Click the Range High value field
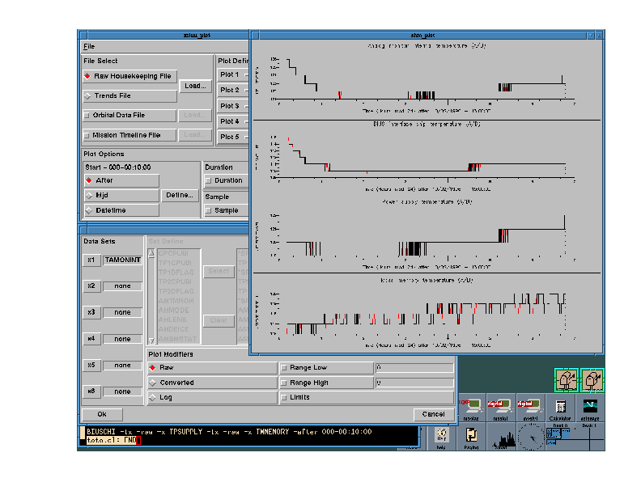This screenshot has width=641, height=495. tap(414, 383)
